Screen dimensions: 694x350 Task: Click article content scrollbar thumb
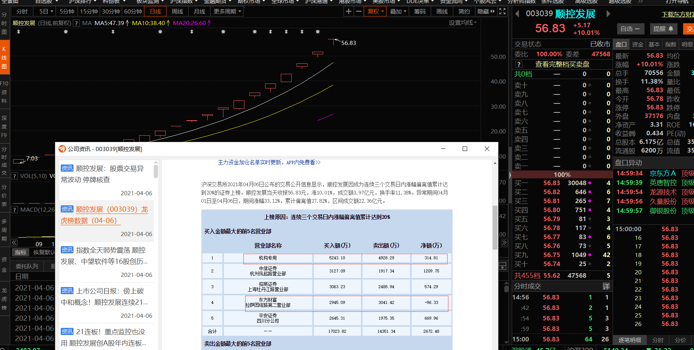pos(495,227)
